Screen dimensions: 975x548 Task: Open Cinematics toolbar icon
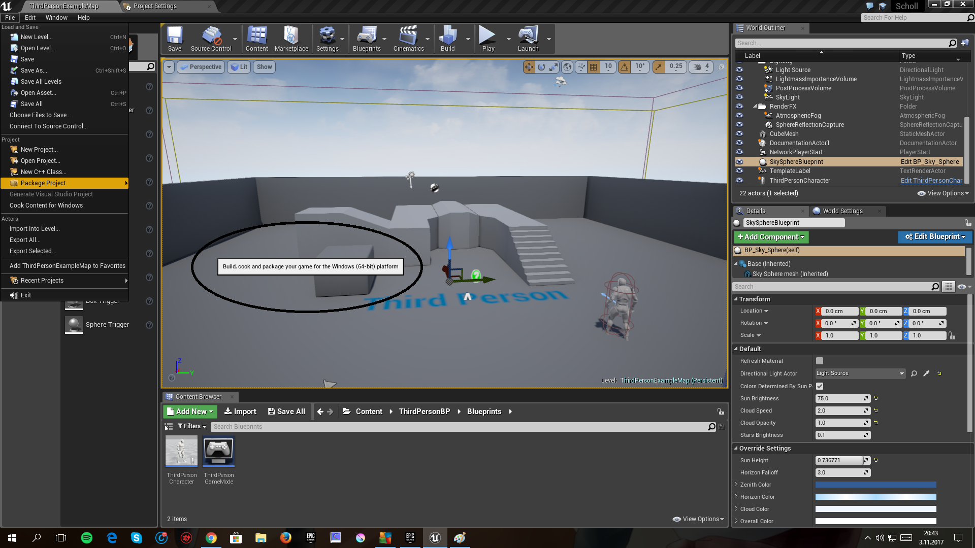408,39
